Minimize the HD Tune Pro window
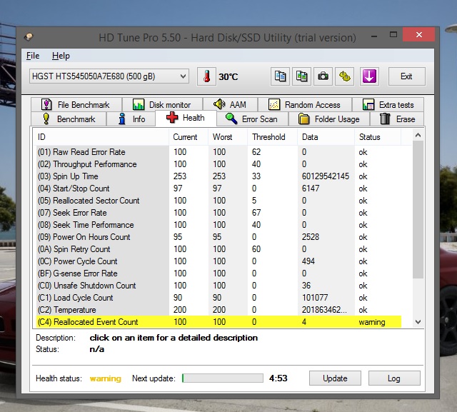Image resolution: width=457 pixels, height=412 pixels. point(374,36)
